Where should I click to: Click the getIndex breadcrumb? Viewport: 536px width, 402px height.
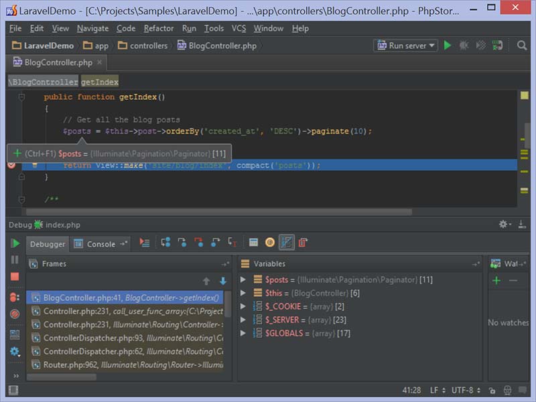[100, 82]
